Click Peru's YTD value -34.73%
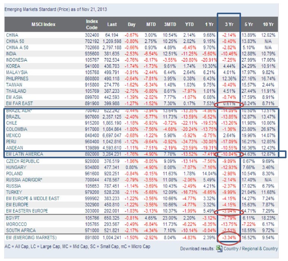 (x=190, y=142)
